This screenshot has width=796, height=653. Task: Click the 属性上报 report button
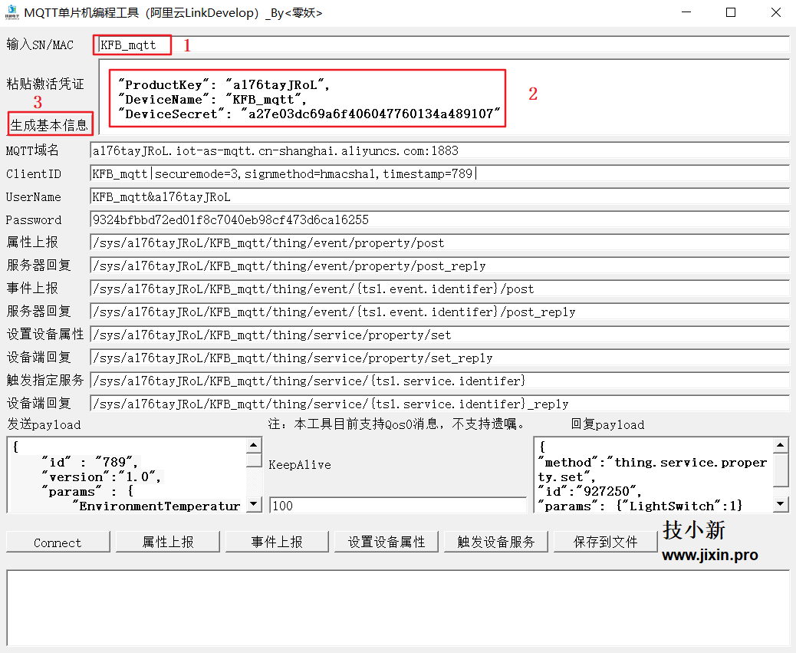(167, 541)
